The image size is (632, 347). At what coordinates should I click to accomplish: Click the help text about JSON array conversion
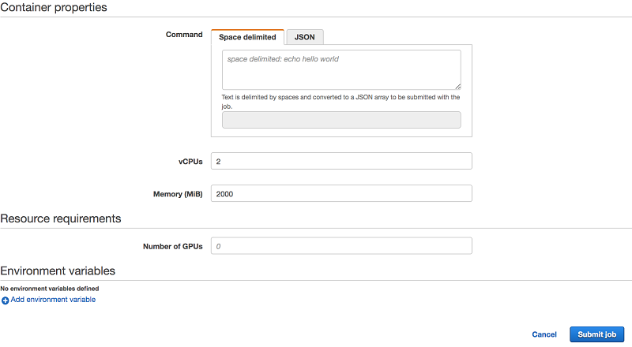(340, 102)
